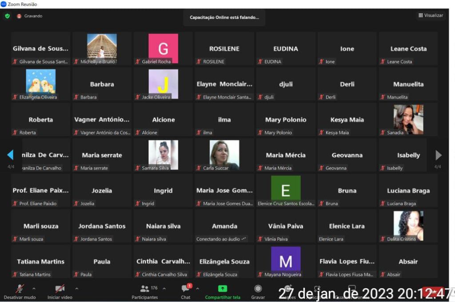Go to next gallery page right arrow
This screenshot has height=302, width=455.
[x=439, y=155]
